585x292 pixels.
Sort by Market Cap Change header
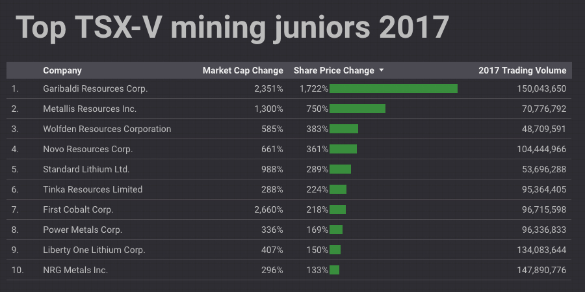pos(242,70)
